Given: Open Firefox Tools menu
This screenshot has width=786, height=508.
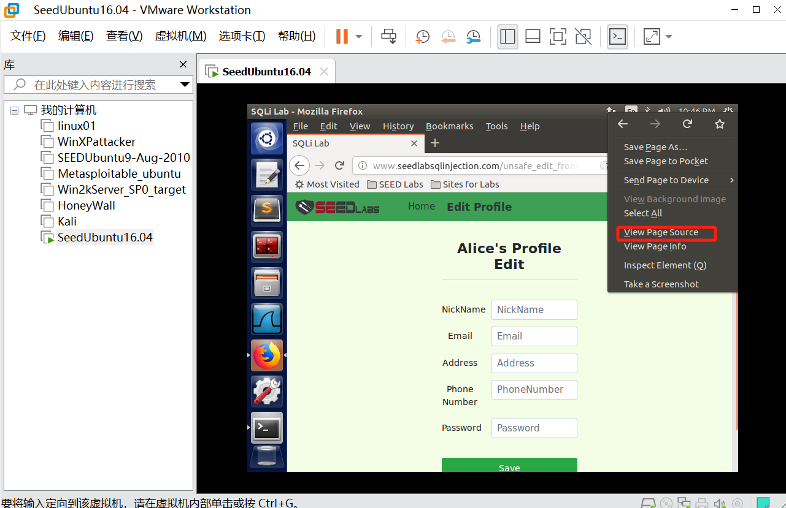Looking at the screenshot, I should [x=496, y=126].
